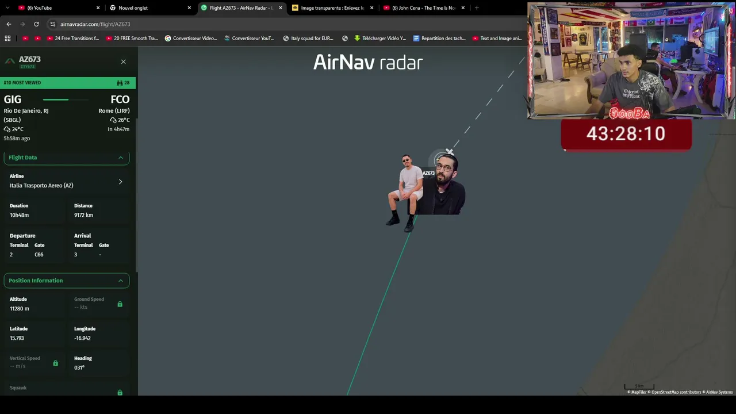The width and height of the screenshot is (736, 414).
Task: Close the AZ673 flight details panel
Action: click(x=123, y=62)
